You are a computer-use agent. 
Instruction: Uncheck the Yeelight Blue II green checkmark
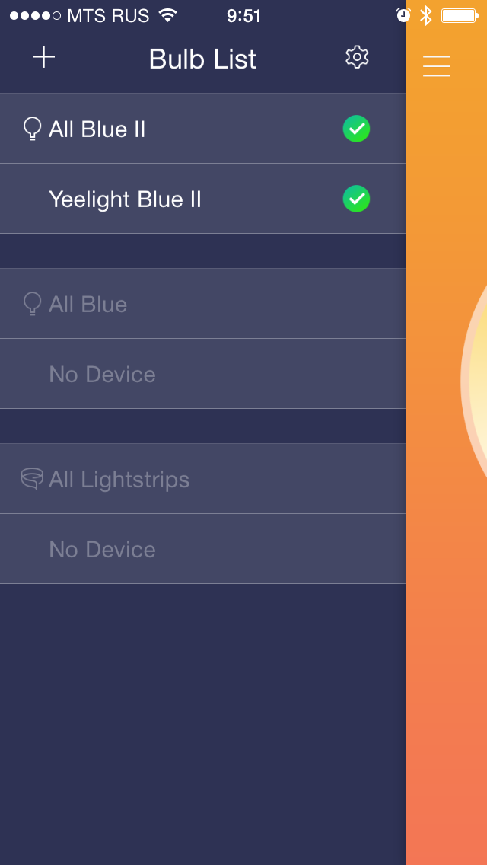coord(356,199)
